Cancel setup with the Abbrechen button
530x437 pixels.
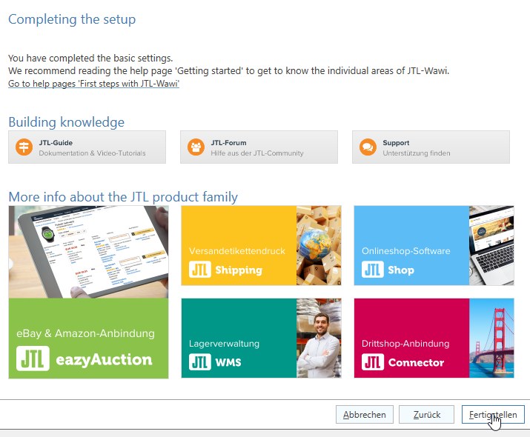365,414
